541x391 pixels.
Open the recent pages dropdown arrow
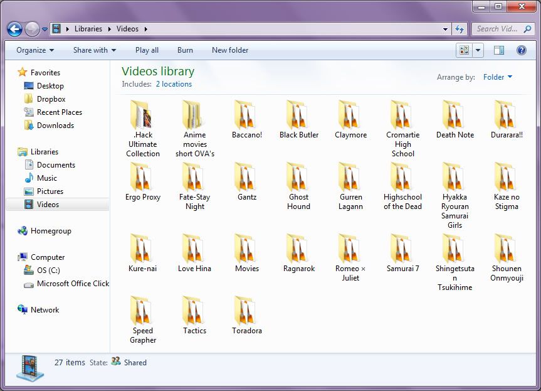pyautogui.click(x=45, y=29)
